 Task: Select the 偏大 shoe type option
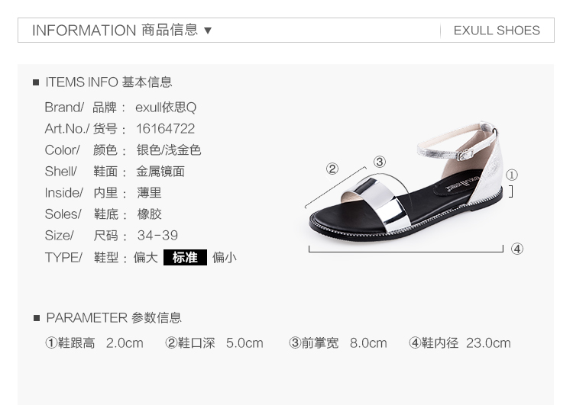(145, 258)
